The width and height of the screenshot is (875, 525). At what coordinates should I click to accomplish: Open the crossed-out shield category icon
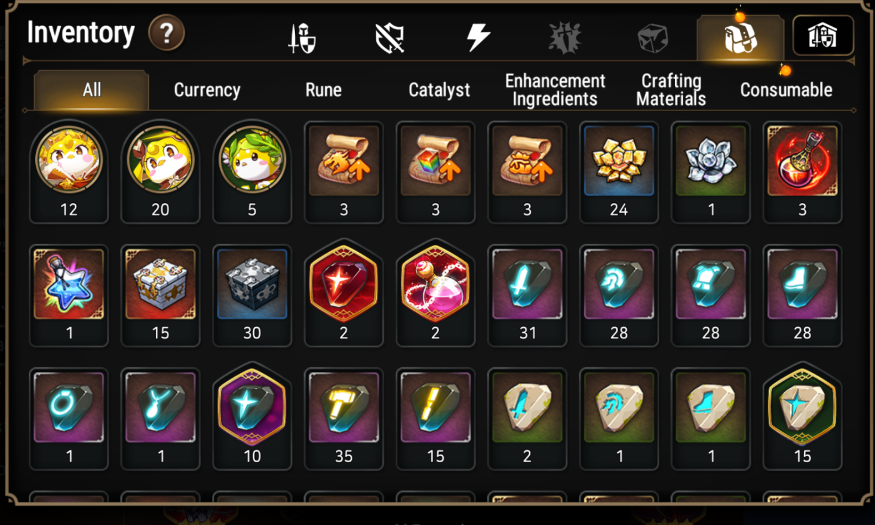point(390,38)
